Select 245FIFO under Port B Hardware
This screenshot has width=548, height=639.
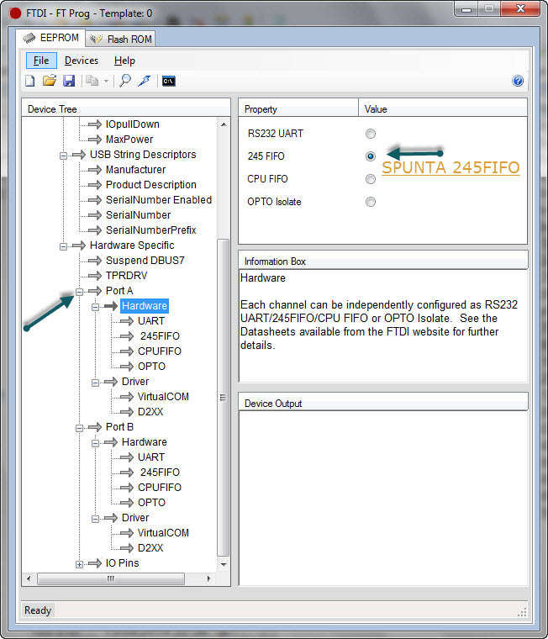click(x=160, y=472)
